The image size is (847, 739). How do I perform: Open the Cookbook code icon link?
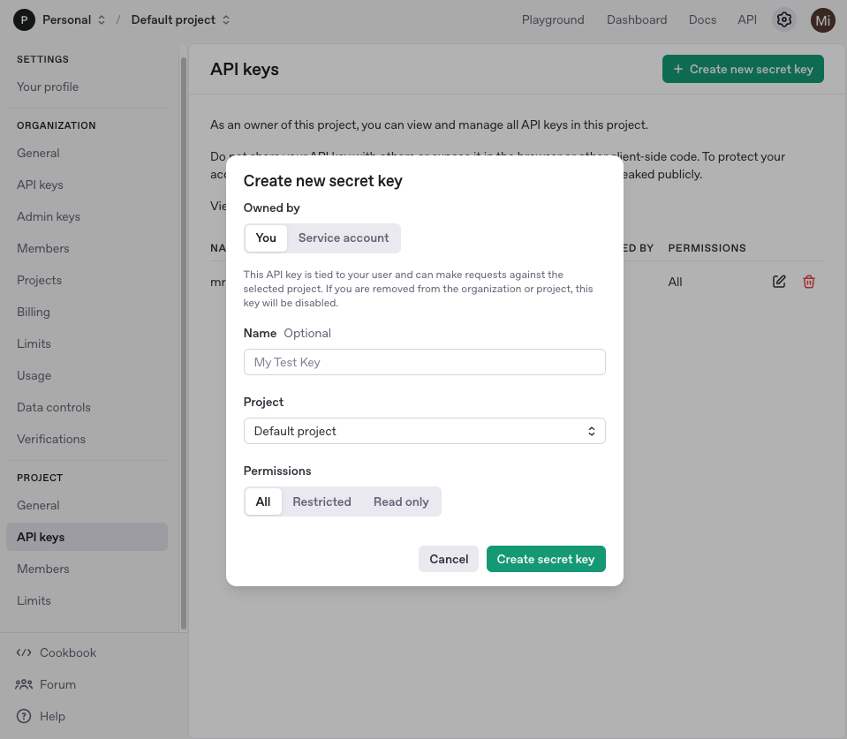coord(24,652)
